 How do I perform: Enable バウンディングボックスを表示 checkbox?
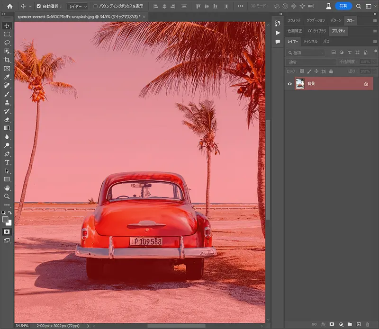[96, 7]
